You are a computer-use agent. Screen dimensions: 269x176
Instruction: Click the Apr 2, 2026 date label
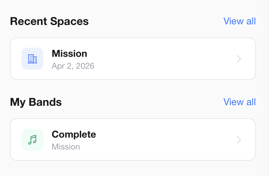pos(73,66)
